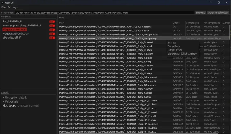This screenshot has width=231, height=134.
Task: Select the Vegeta as Iron Man mod entry
Action: click(x=14, y=30)
